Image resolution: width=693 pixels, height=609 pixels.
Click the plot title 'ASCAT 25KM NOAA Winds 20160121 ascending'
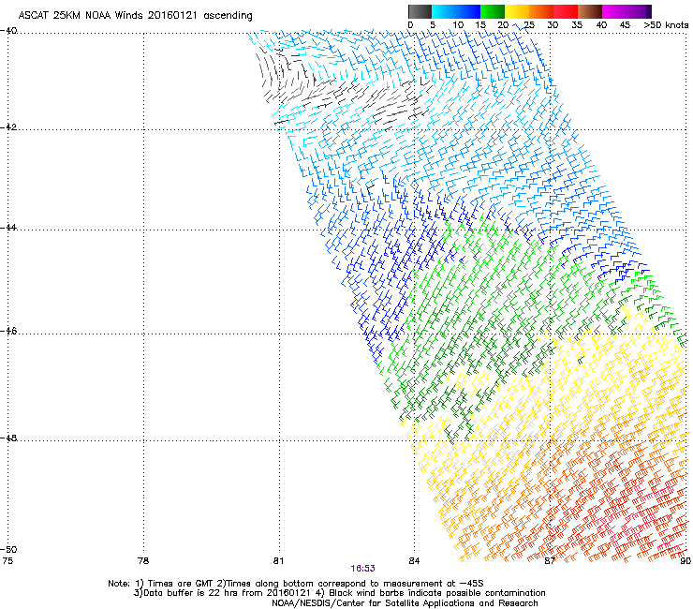coord(135,16)
